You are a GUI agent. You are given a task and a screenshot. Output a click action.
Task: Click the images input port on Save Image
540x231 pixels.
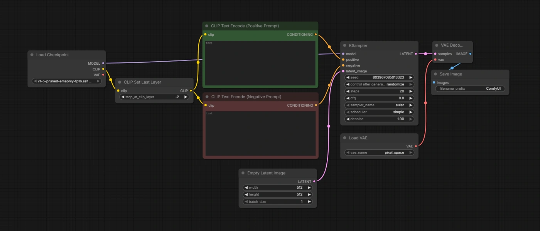tap(434, 83)
